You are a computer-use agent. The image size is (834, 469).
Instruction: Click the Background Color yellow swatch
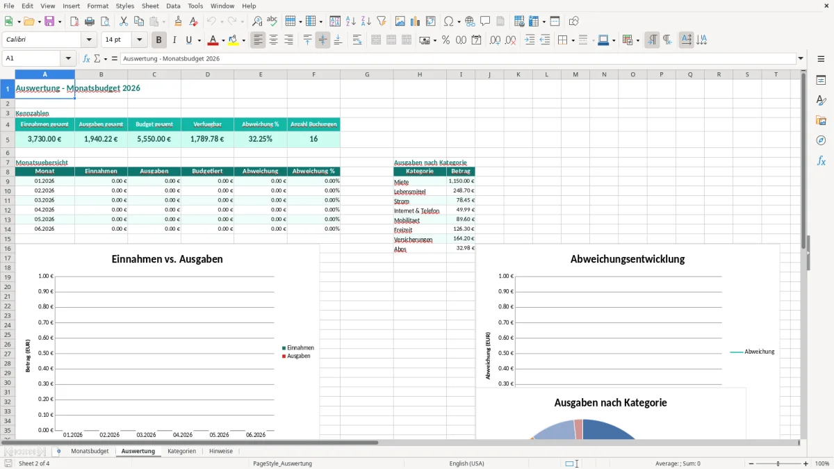[234, 40]
